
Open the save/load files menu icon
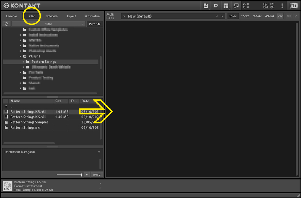(x=206, y=6)
